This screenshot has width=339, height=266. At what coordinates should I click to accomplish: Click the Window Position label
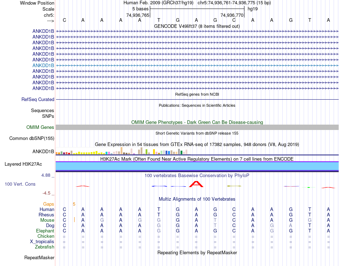click(x=37, y=3)
